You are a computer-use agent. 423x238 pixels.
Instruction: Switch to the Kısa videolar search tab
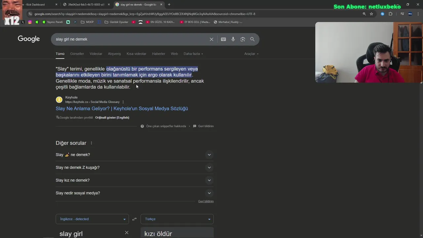[136, 54]
